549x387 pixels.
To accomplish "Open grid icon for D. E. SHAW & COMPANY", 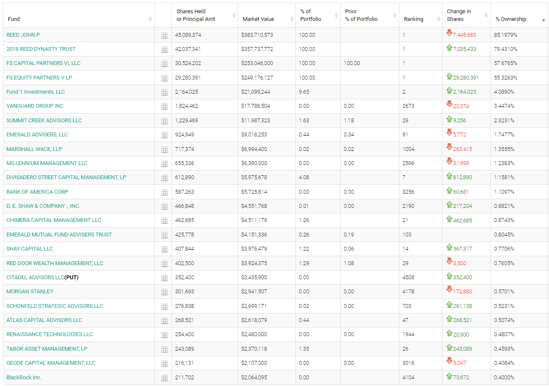I will (x=165, y=207).
